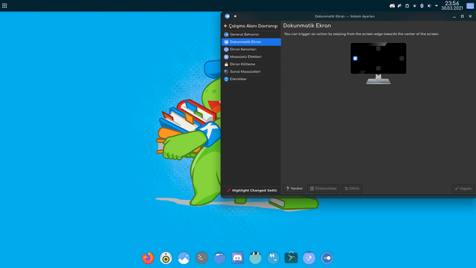
Task: Launch the terminal from dock
Action: pyautogui.click(x=202, y=258)
